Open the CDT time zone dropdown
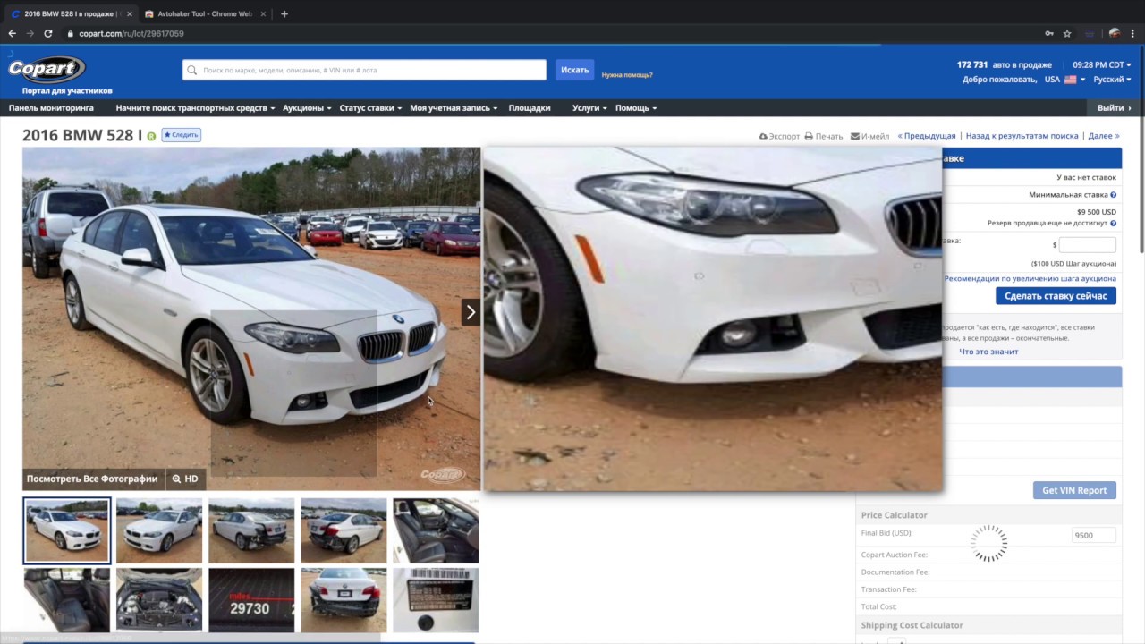This screenshot has width=1145, height=644. click(x=1102, y=65)
